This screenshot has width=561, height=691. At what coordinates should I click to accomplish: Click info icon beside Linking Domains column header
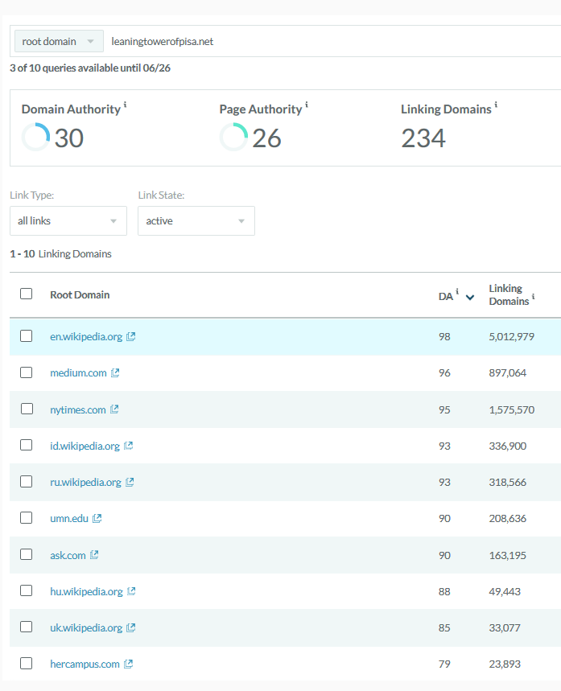coord(533,297)
